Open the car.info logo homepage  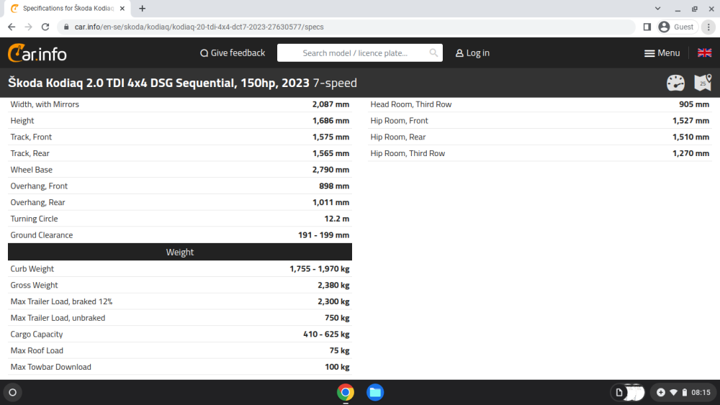pyautogui.click(x=37, y=53)
